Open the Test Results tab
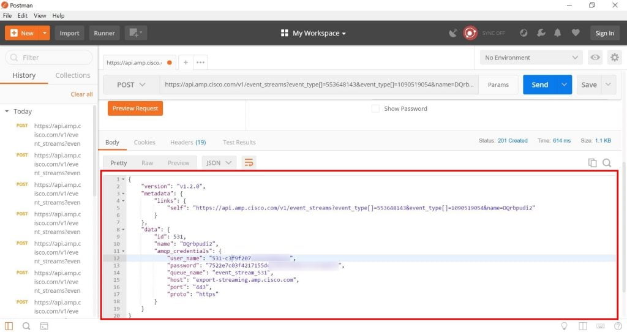The width and height of the screenshot is (627, 332). [239, 142]
